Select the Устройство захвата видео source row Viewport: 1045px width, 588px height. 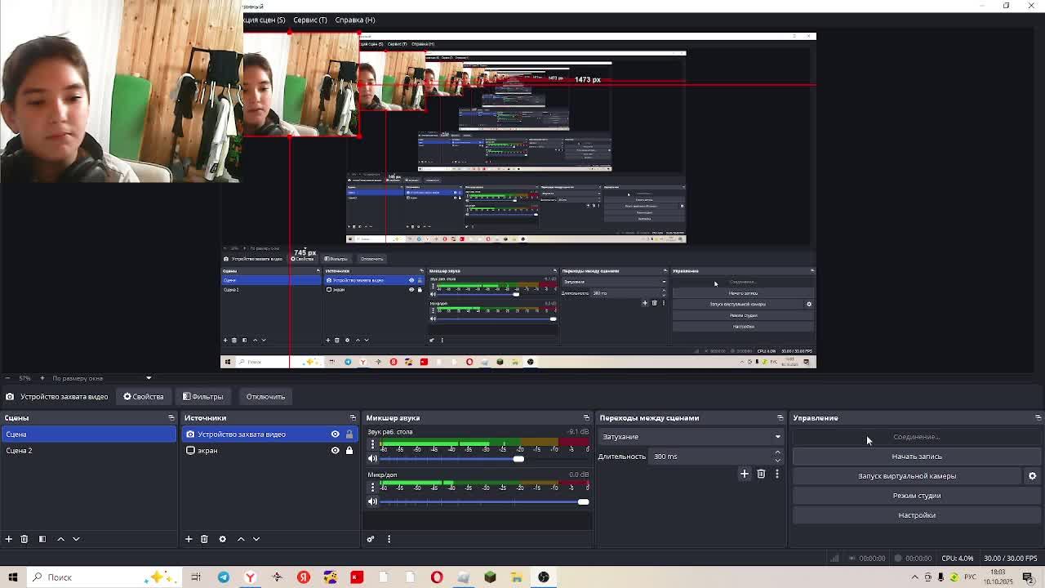pyautogui.click(x=269, y=434)
